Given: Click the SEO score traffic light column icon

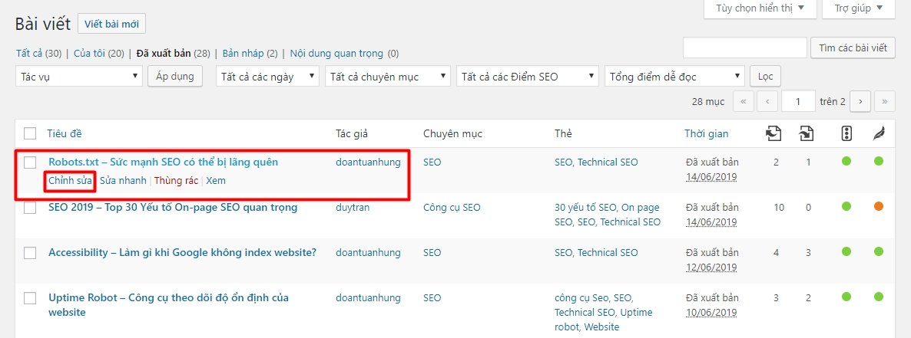Looking at the screenshot, I should coord(847,134).
